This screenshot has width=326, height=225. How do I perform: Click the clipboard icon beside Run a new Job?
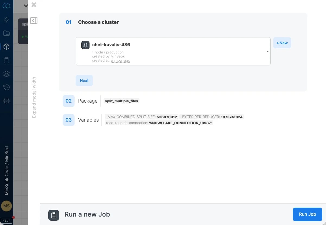coord(54,215)
